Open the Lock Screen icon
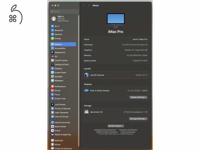 click(52, 104)
